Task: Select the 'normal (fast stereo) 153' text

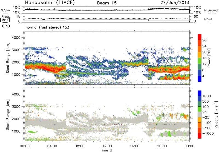Action: pos(47,27)
